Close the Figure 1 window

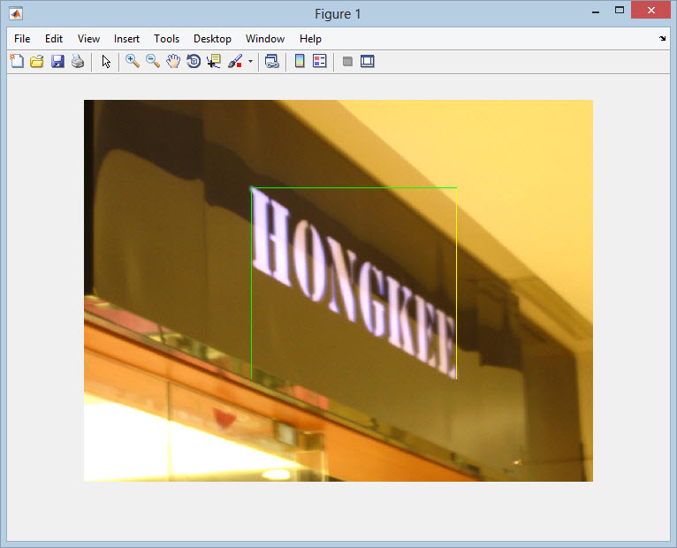(650, 11)
